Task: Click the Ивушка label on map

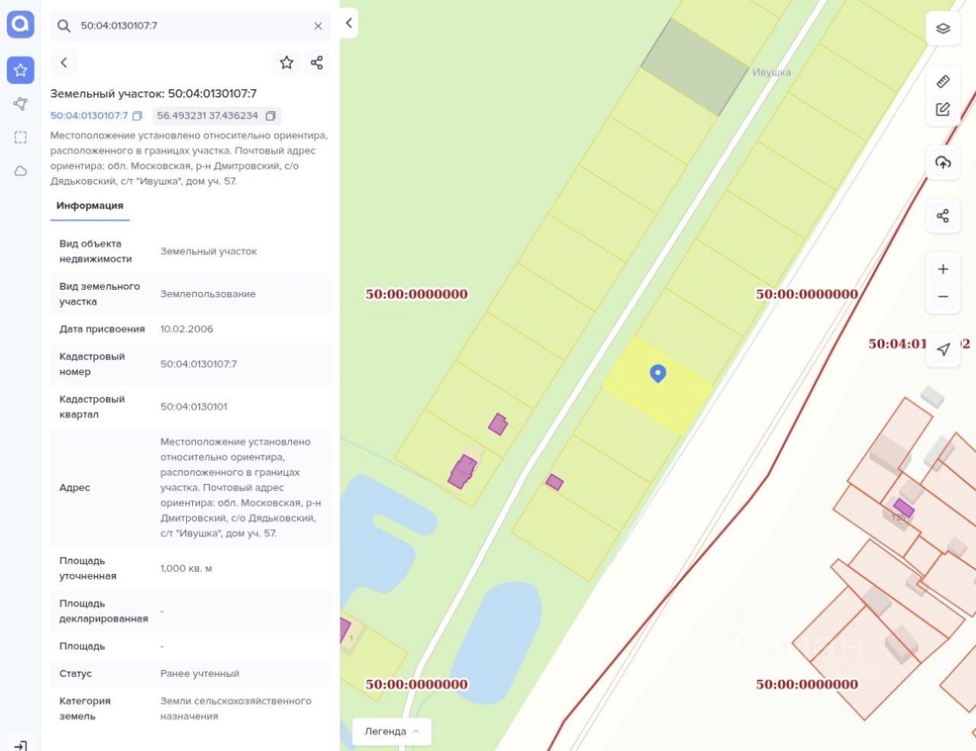Action: 772,72
